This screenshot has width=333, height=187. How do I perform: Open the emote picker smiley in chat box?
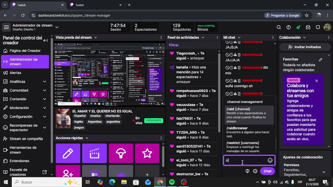point(270,161)
